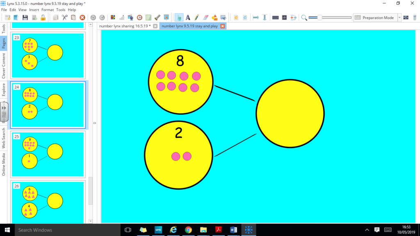Select the scissors Cut tool
Image resolution: width=420 pixels, height=236 pixels.
(x=64, y=18)
